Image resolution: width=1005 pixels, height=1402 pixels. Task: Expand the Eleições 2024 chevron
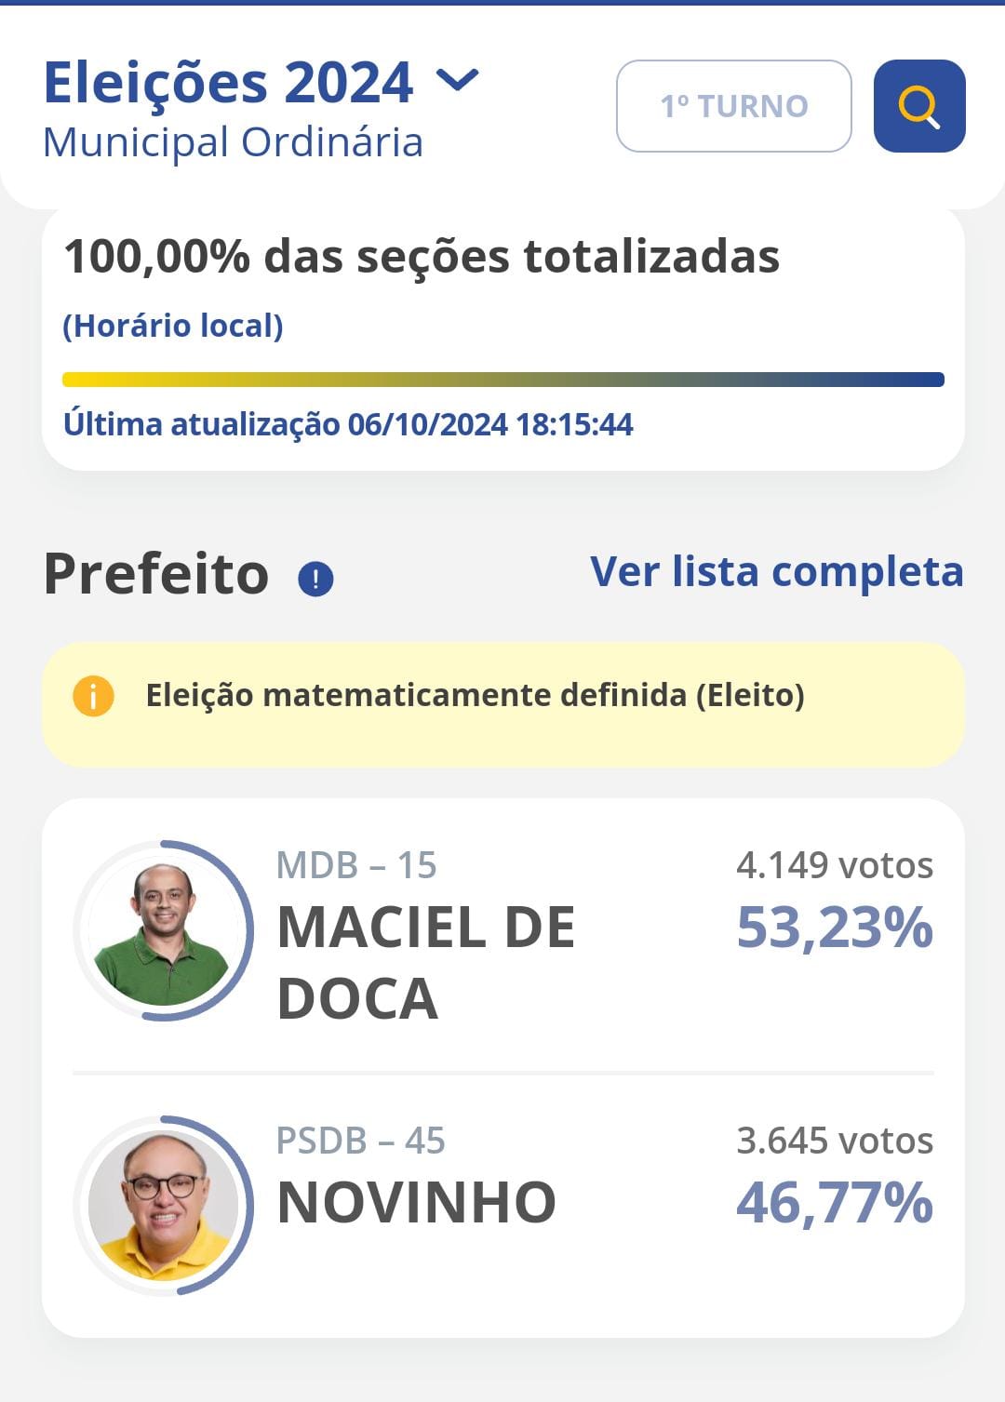[458, 81]
